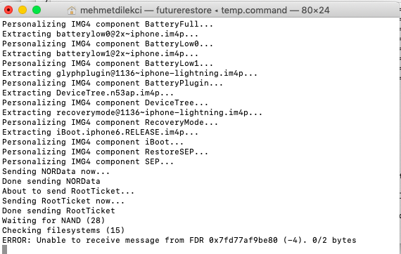
Task: Click the 'About to send RootTicket...' line
Action: pos(68,191)
